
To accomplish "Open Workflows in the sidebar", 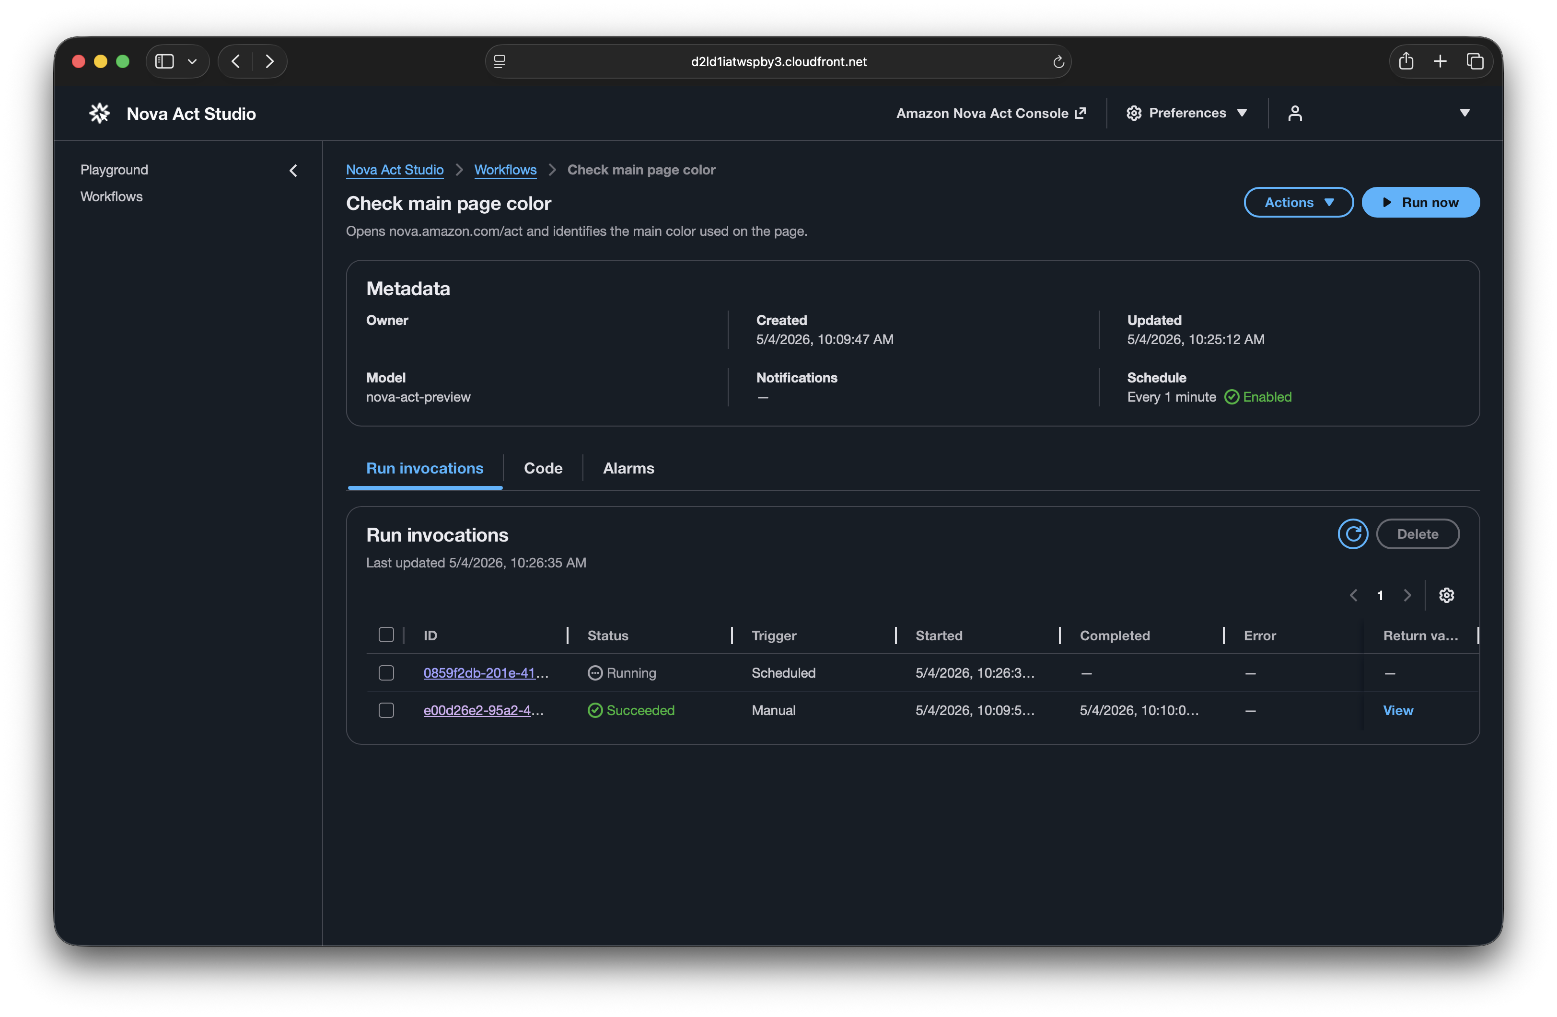I will coord(111,197).
